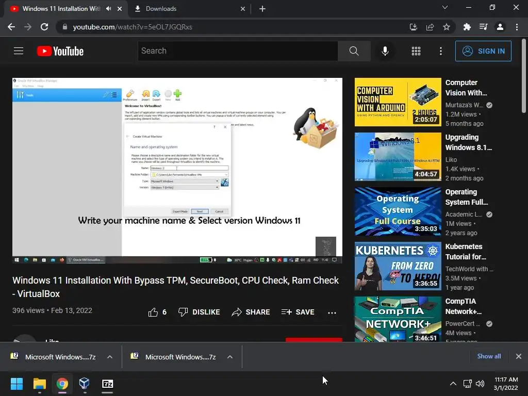
Task: Go back with the browser back arrow
Action: click(11, 27)
